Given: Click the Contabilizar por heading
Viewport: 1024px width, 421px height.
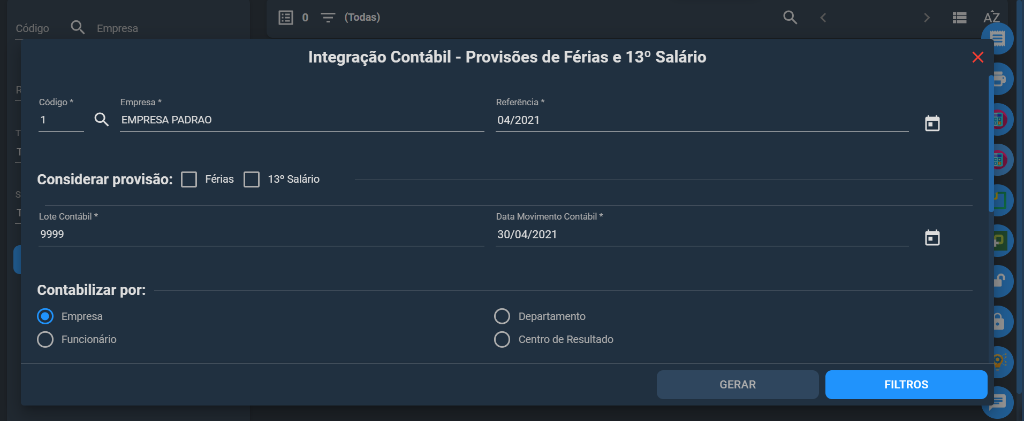Looking at the screenshot, I should pyautogui.click(x=92, y=290).
